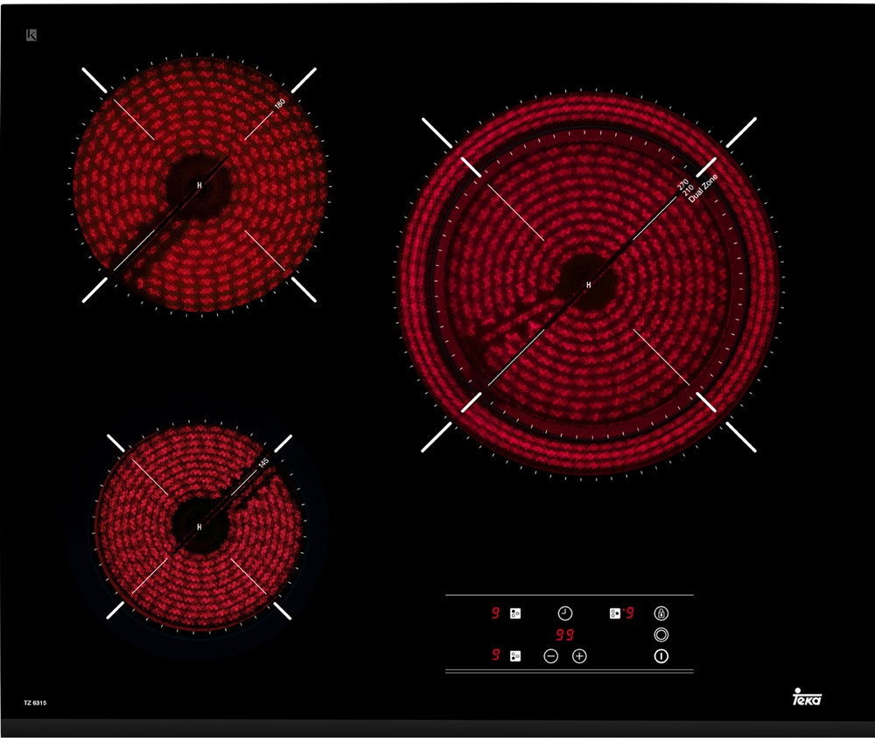Click the K icon in top-left corner
The height and width of the screenshot is (742, 875).
click(x=31, y=36)
